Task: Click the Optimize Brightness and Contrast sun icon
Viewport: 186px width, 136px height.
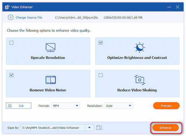Action: pyautogui.click(x=139, y=47)
